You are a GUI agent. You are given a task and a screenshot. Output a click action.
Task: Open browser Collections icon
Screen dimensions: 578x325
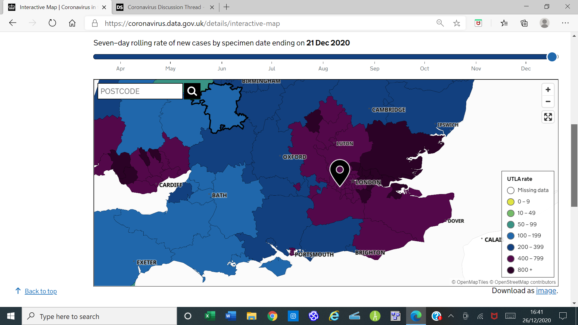524,23
